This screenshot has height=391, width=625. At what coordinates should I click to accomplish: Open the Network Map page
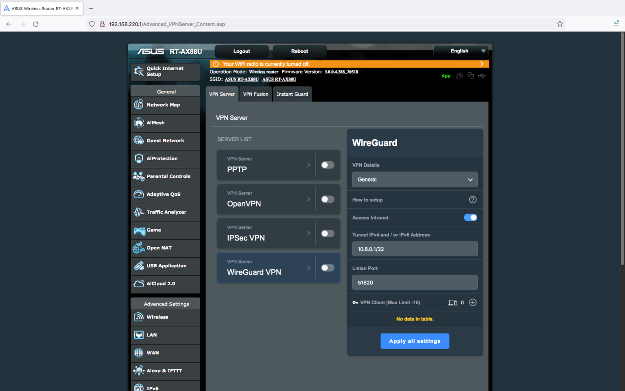point(163,105)
